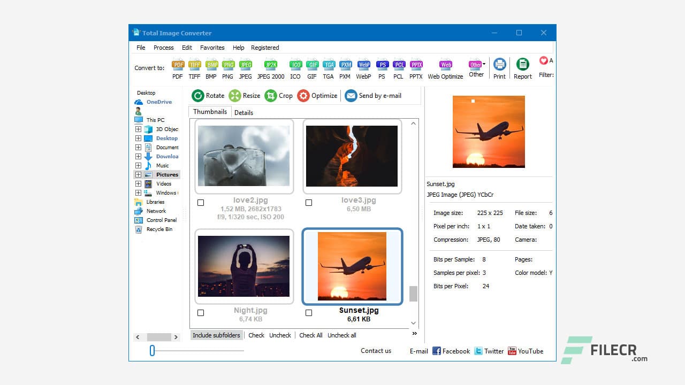Tick the love2.jpg selection checkbox
Image resolution: width=685 pixels, height=385 pixels.
click(x=201, y=203)
